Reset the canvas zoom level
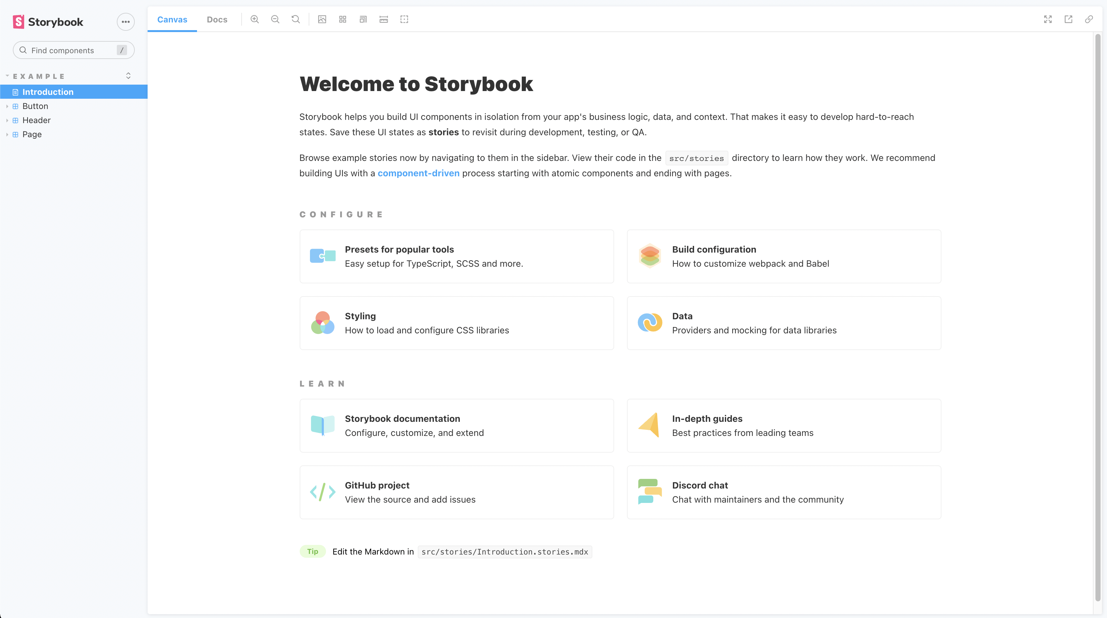This screenshot has height=618, width=1107. point(296,19)
